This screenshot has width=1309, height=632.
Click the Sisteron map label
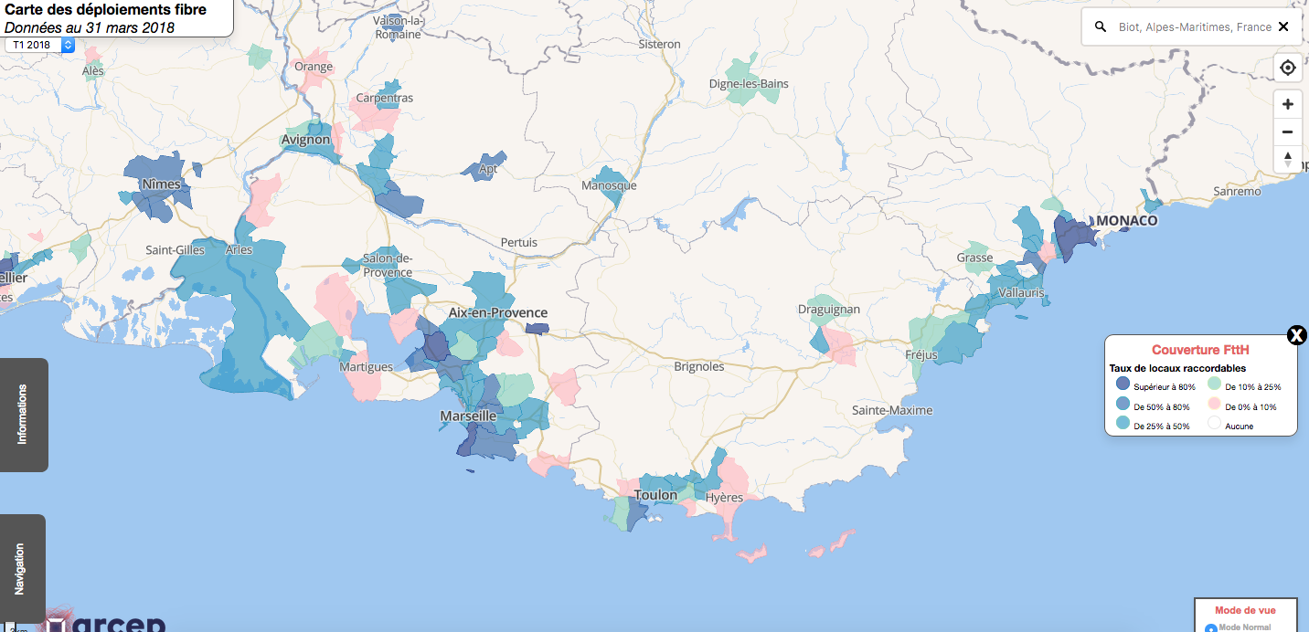659,44
